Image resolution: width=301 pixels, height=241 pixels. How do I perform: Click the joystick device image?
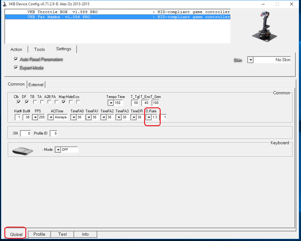point(264,26)
